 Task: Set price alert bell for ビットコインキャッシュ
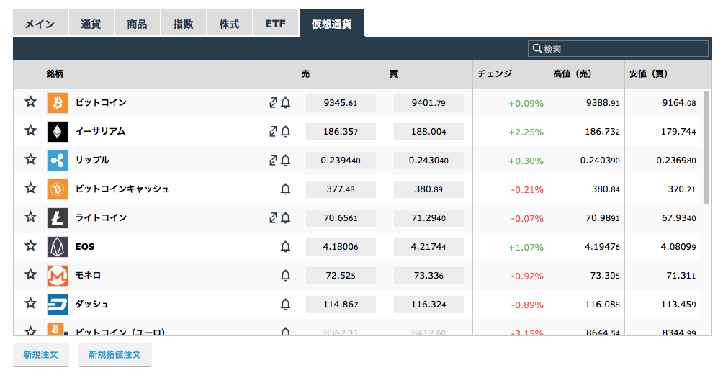[x=285, y=189]
